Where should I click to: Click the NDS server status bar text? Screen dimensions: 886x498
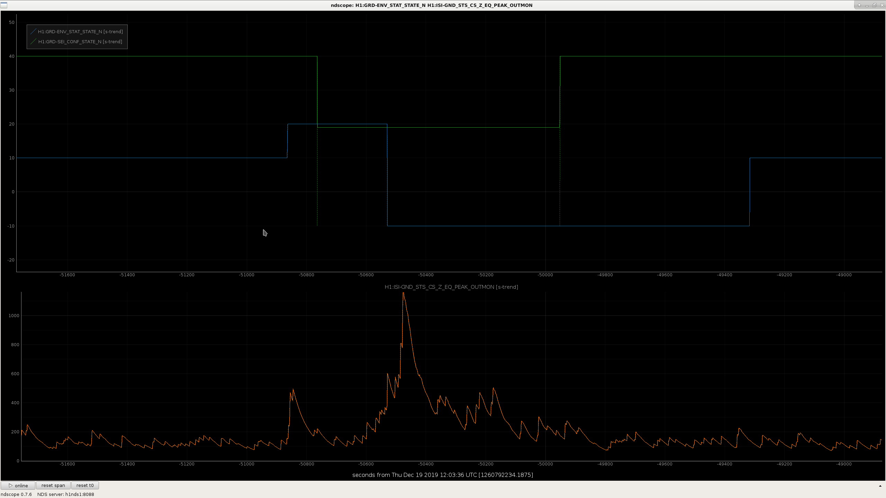[x=66, y=494]
